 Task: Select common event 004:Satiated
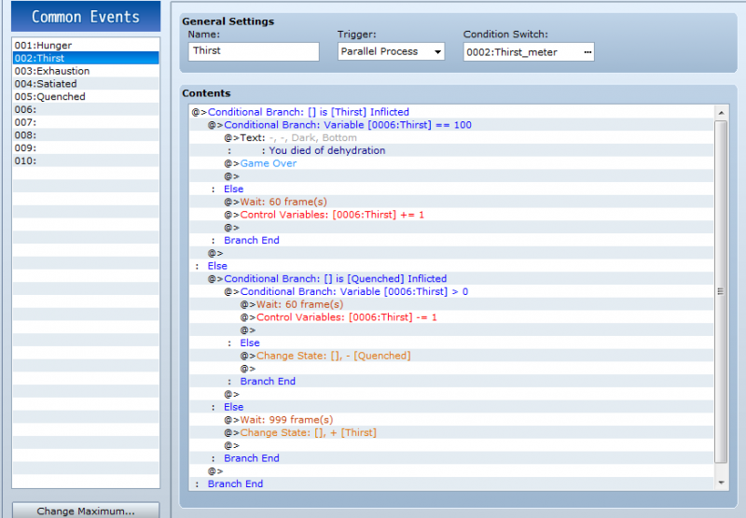(x=86, y=84)
